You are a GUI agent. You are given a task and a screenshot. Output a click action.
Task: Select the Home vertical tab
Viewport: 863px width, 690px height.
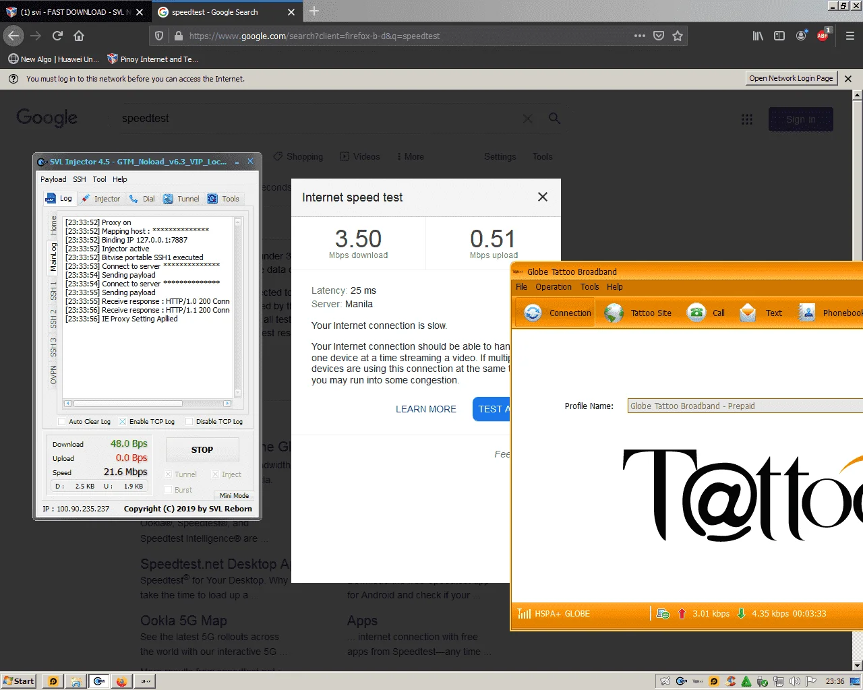(53, 226)
